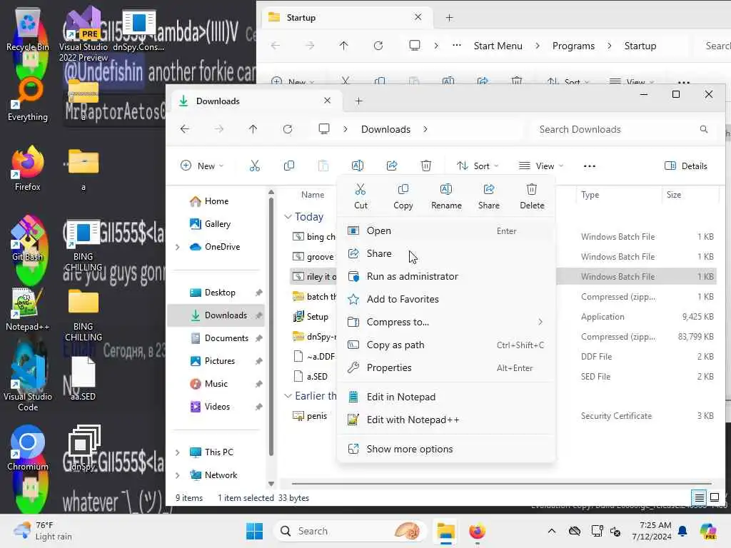Screen dimensions: 731x548
Task: Close the Downloads tab
Action: [327, 101]
